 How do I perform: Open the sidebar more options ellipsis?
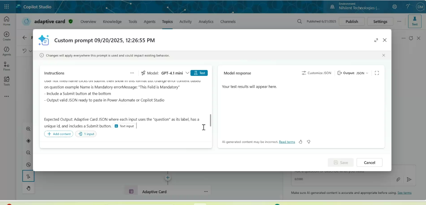point(6,96)
